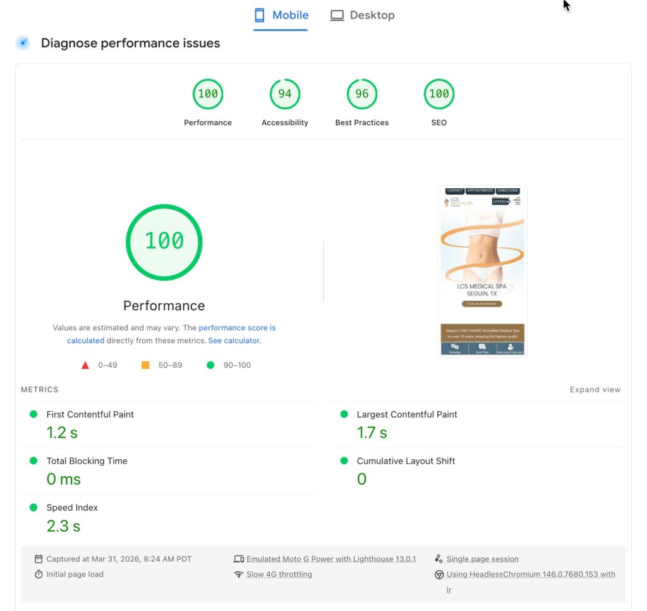Click the green dot beside Largest Contentful Paint
This screenshot has width=647, height=611.
click(343, 414)
